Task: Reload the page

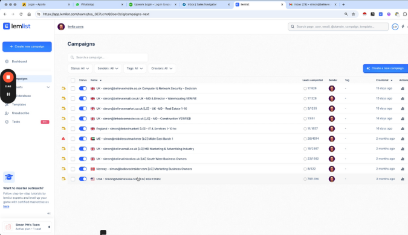Action: [x=21, y=14]
